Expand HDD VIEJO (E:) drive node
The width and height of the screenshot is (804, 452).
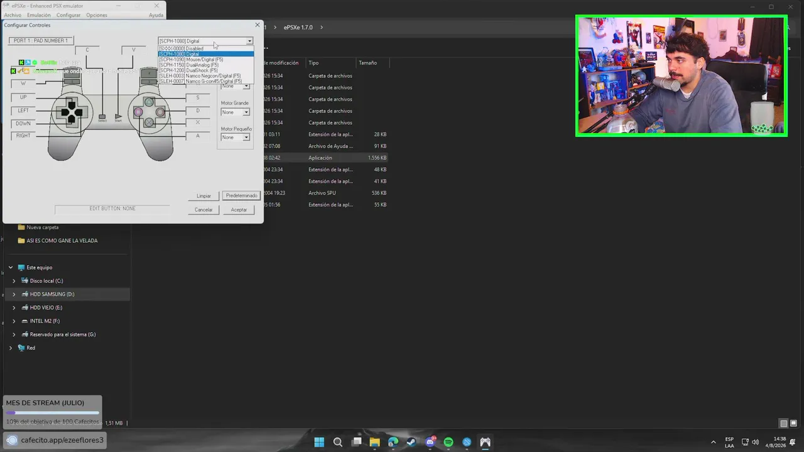click(14, 308)
